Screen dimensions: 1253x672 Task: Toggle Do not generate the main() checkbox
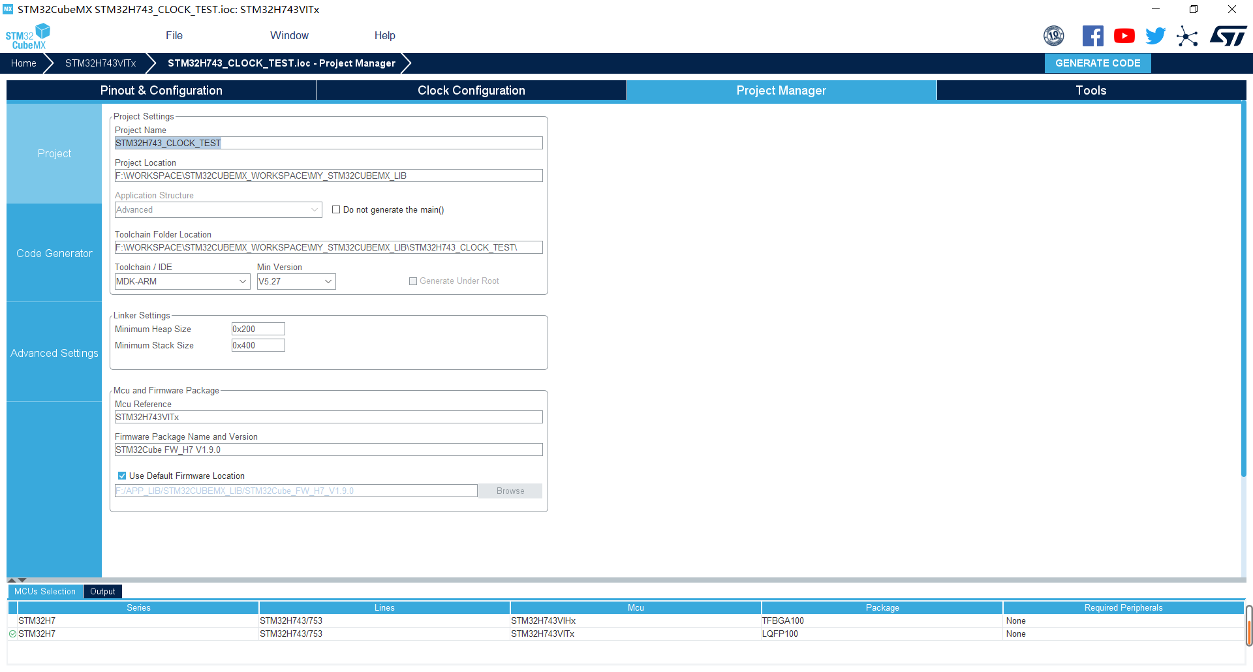click(336, 209)
